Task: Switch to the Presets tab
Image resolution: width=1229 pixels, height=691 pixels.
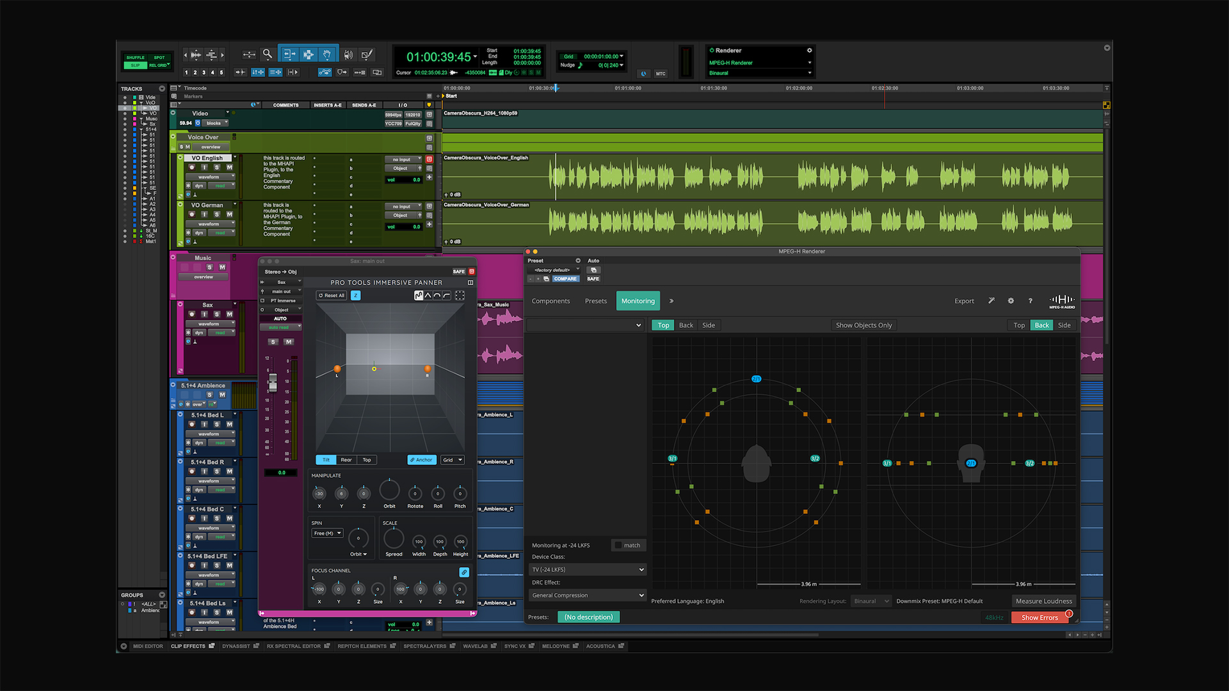Action: [x=595, y=301]
